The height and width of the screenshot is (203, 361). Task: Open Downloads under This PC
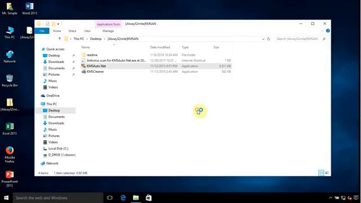coord(56,123)
